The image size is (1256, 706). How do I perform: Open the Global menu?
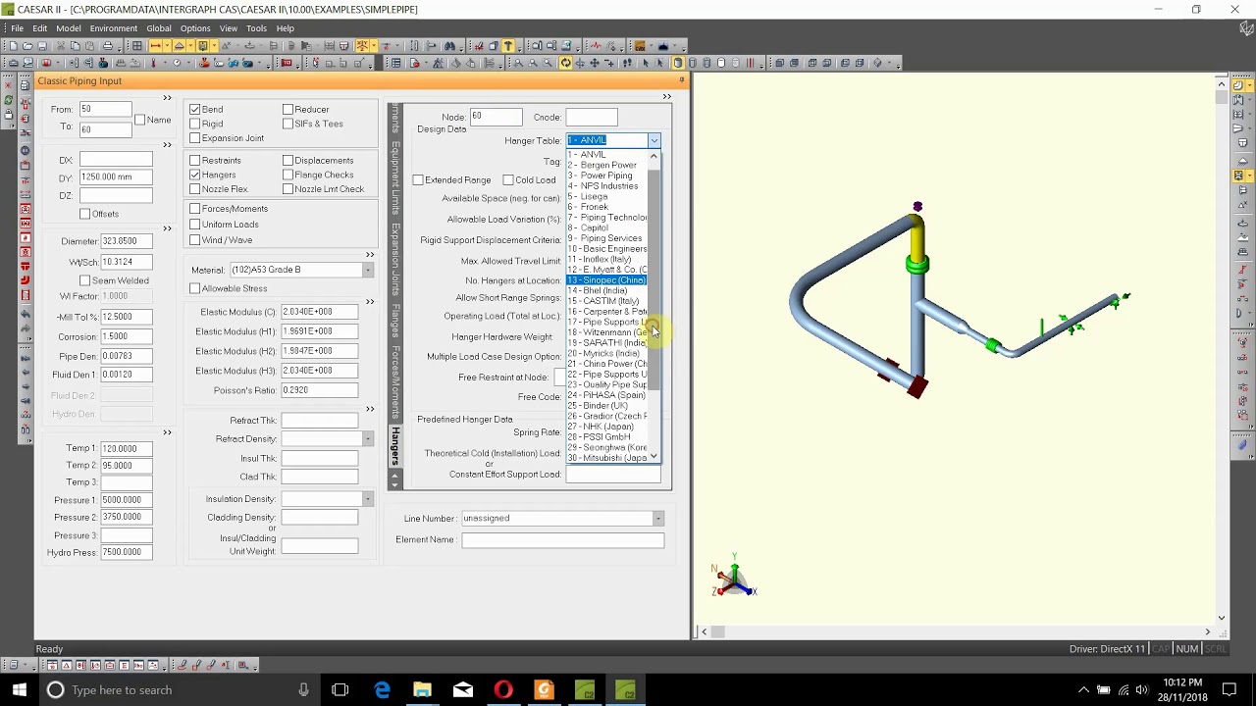tap(159, 28)
